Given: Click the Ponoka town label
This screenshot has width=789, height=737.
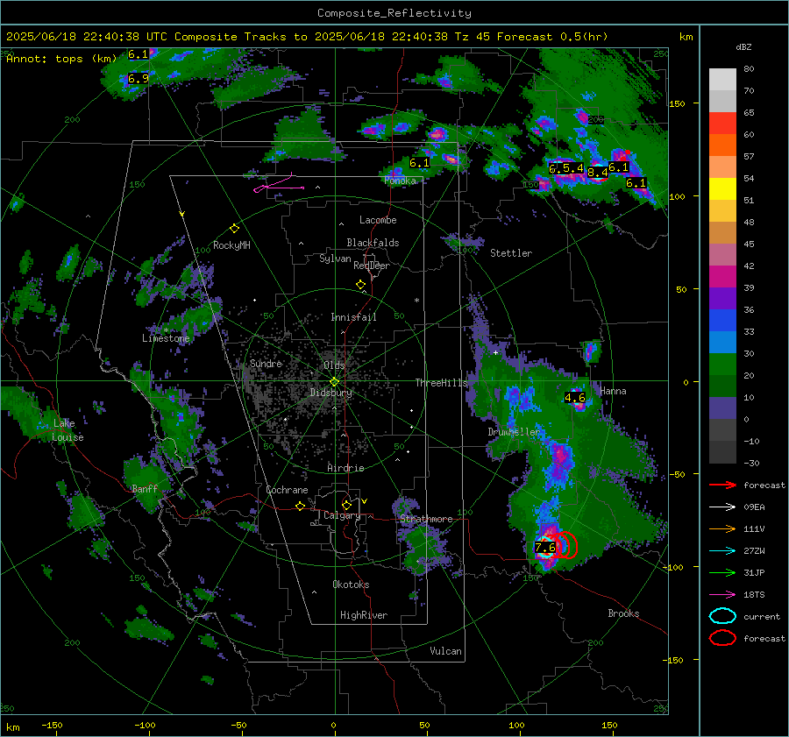Looking at the screenshot, I should pyautogui.click(x=400, y=181).
